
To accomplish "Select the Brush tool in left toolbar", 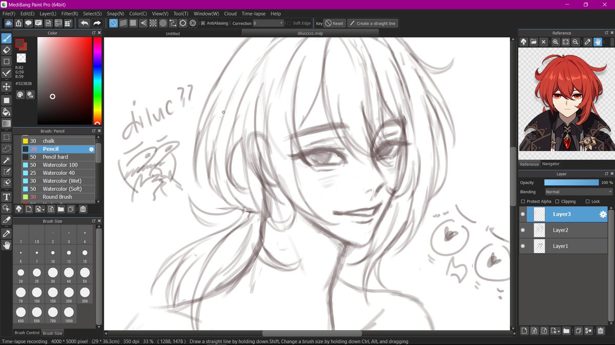I will pos(6,38).
